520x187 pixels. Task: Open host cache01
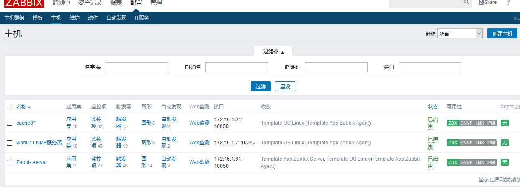pos(26,123)
